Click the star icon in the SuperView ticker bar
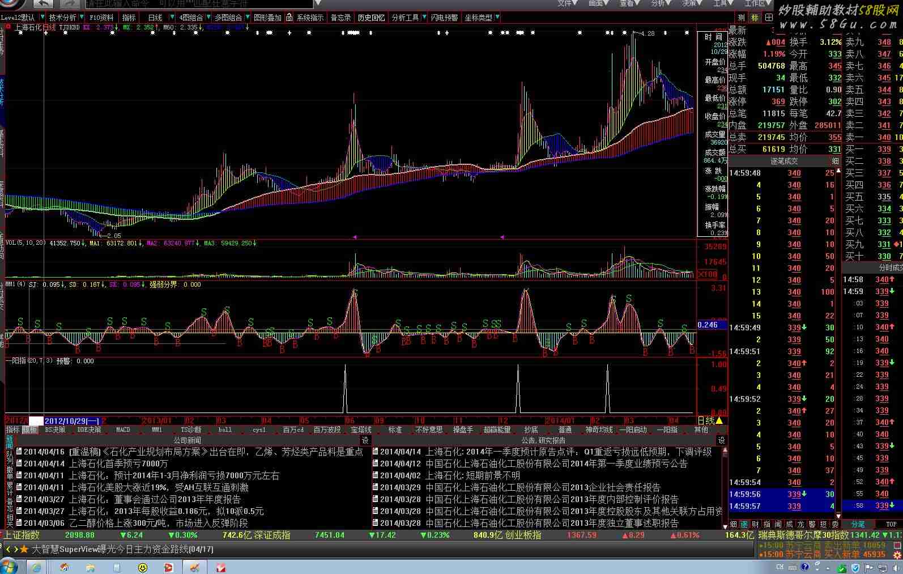Viewport: 903px width, 574px height. click(x=24, y=549)
